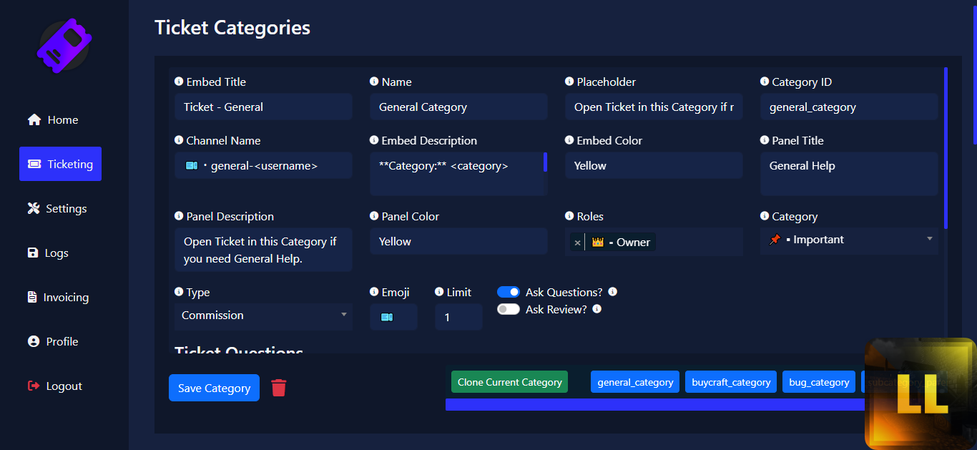Click the info icon next to Ask Review
The height and width of the screenshot is (450, 977).
597,309
